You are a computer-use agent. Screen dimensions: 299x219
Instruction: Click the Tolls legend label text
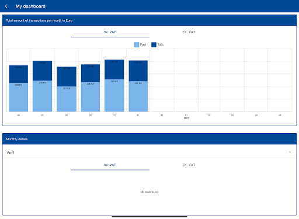[161, 44]
